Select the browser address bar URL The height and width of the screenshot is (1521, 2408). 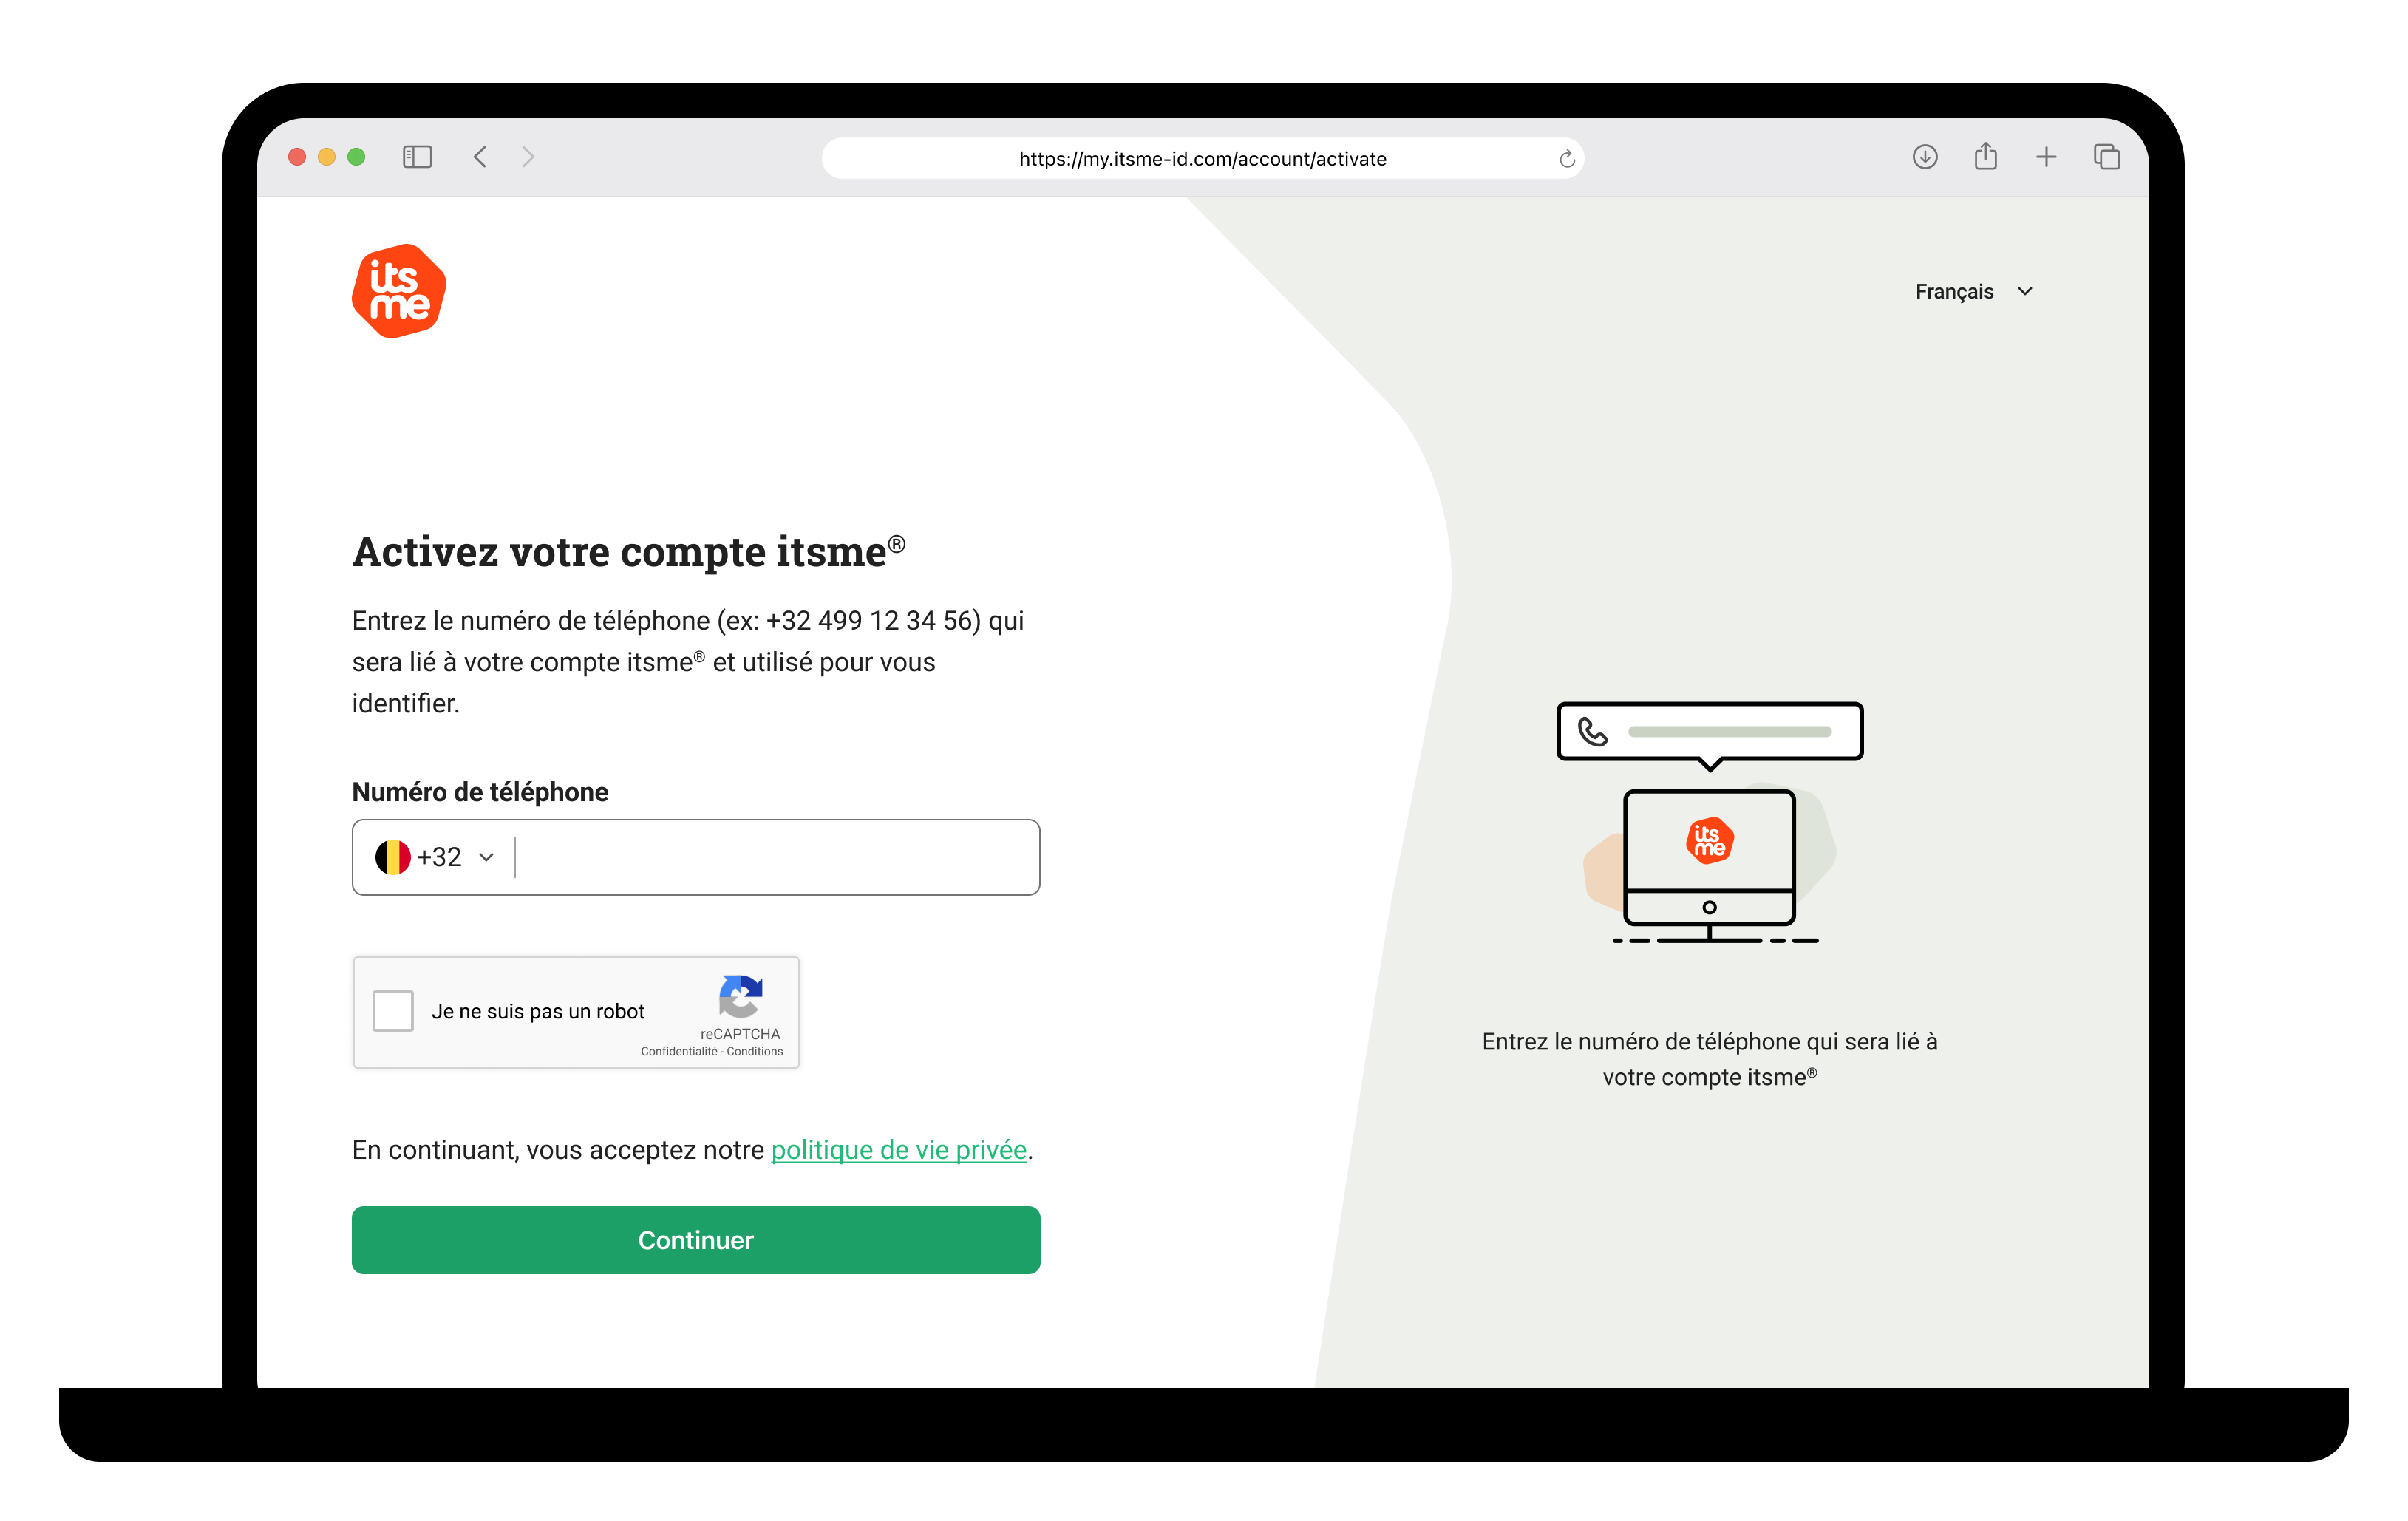[1202, 158]
